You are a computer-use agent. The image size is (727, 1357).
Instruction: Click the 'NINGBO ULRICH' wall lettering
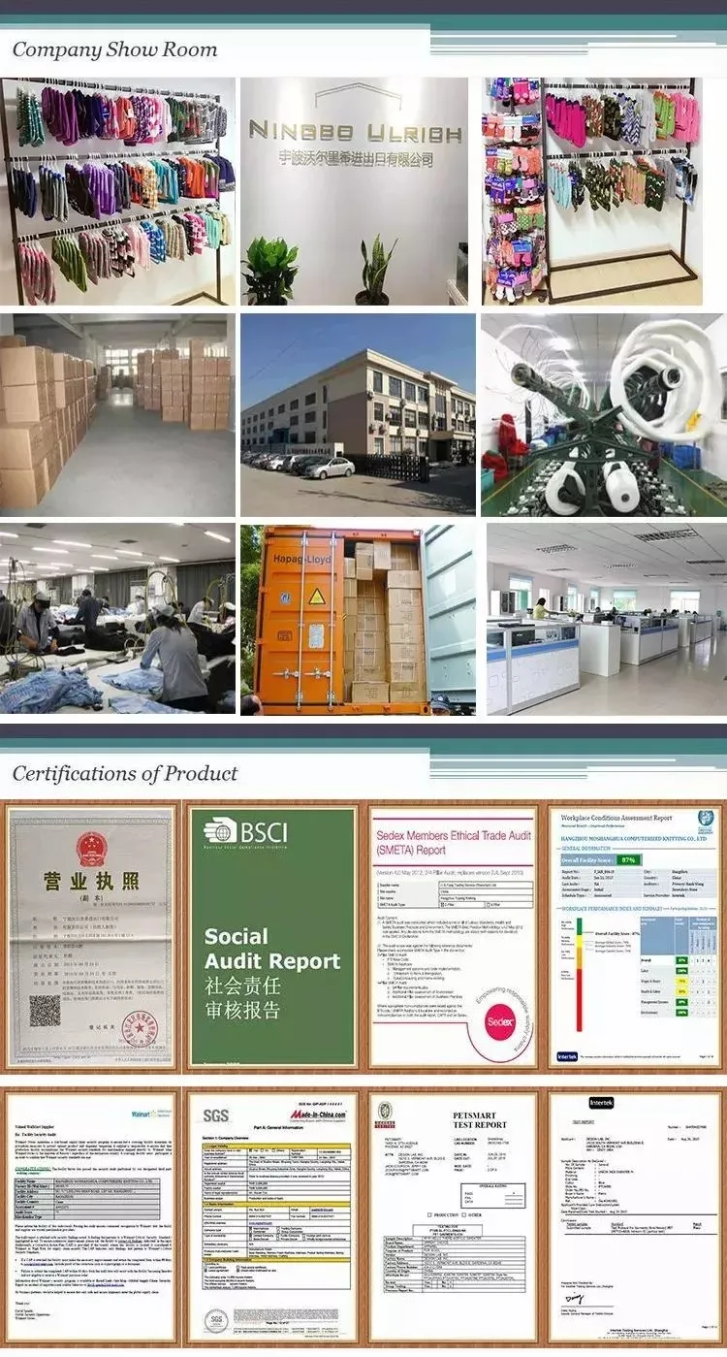[355, 130]
